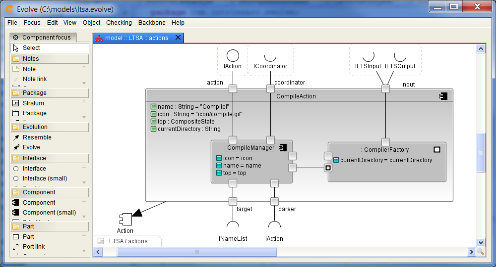Screen dimensions: 496x267
Task: Click the LTSA / actions breadcrumb
Action: point(128,241)
